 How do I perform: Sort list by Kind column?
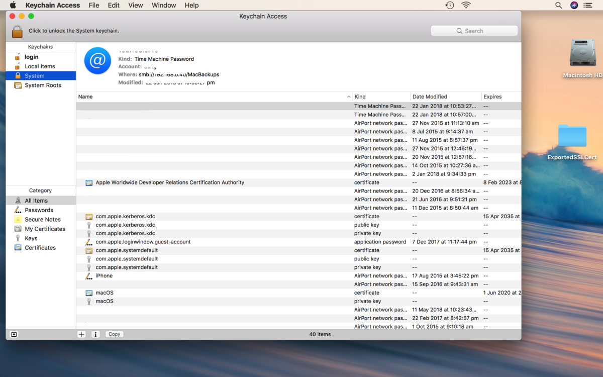point(381,97)
